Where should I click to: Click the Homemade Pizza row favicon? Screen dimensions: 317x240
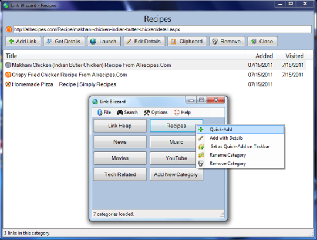(x=8, y=84)
